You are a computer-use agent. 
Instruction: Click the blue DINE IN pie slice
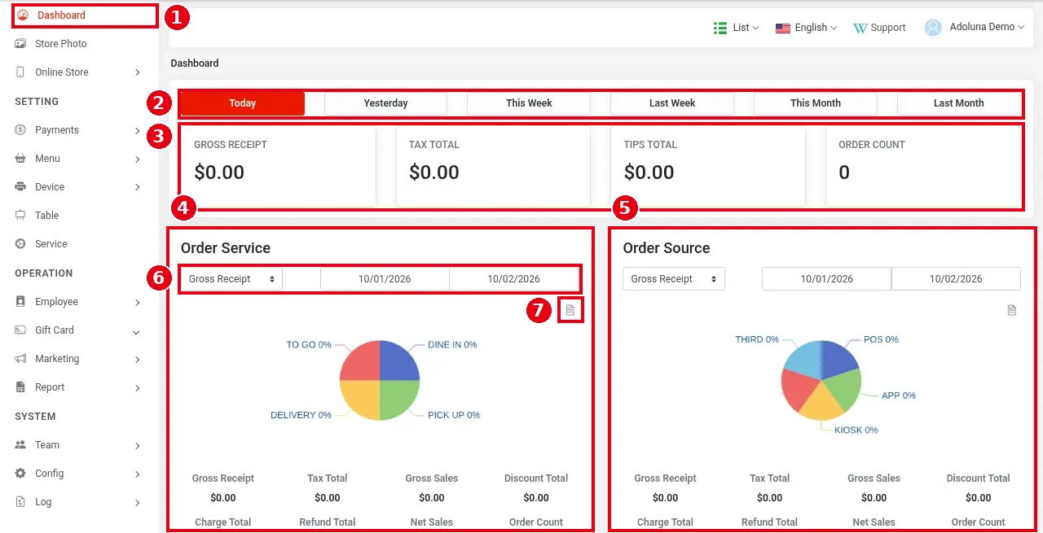point(398,362)
